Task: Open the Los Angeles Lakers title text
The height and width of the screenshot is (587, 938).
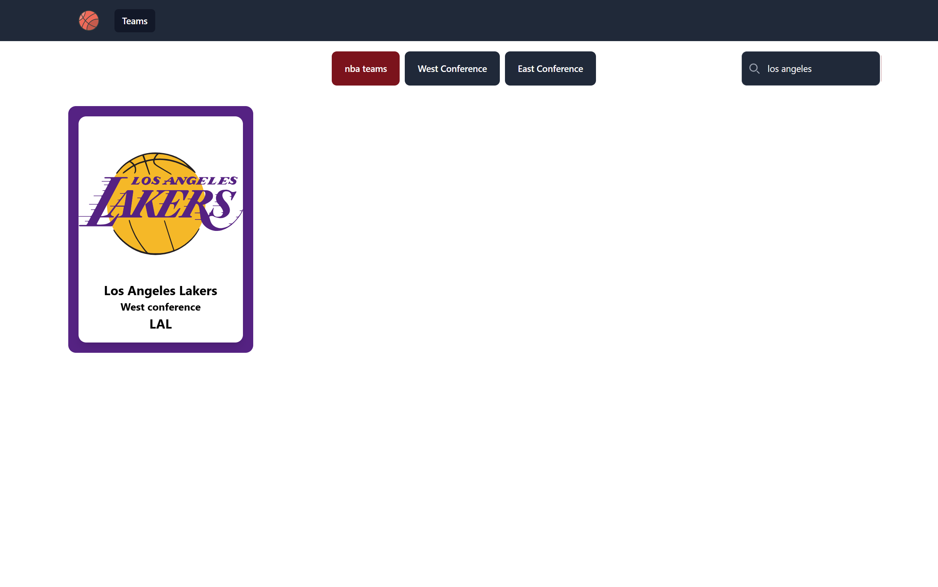Action: 160,290
